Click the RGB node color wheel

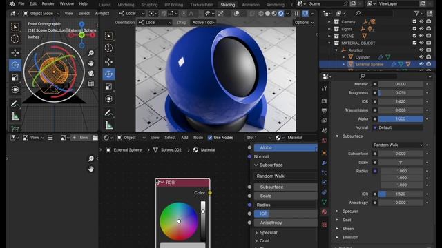click(x=179, y=221)
